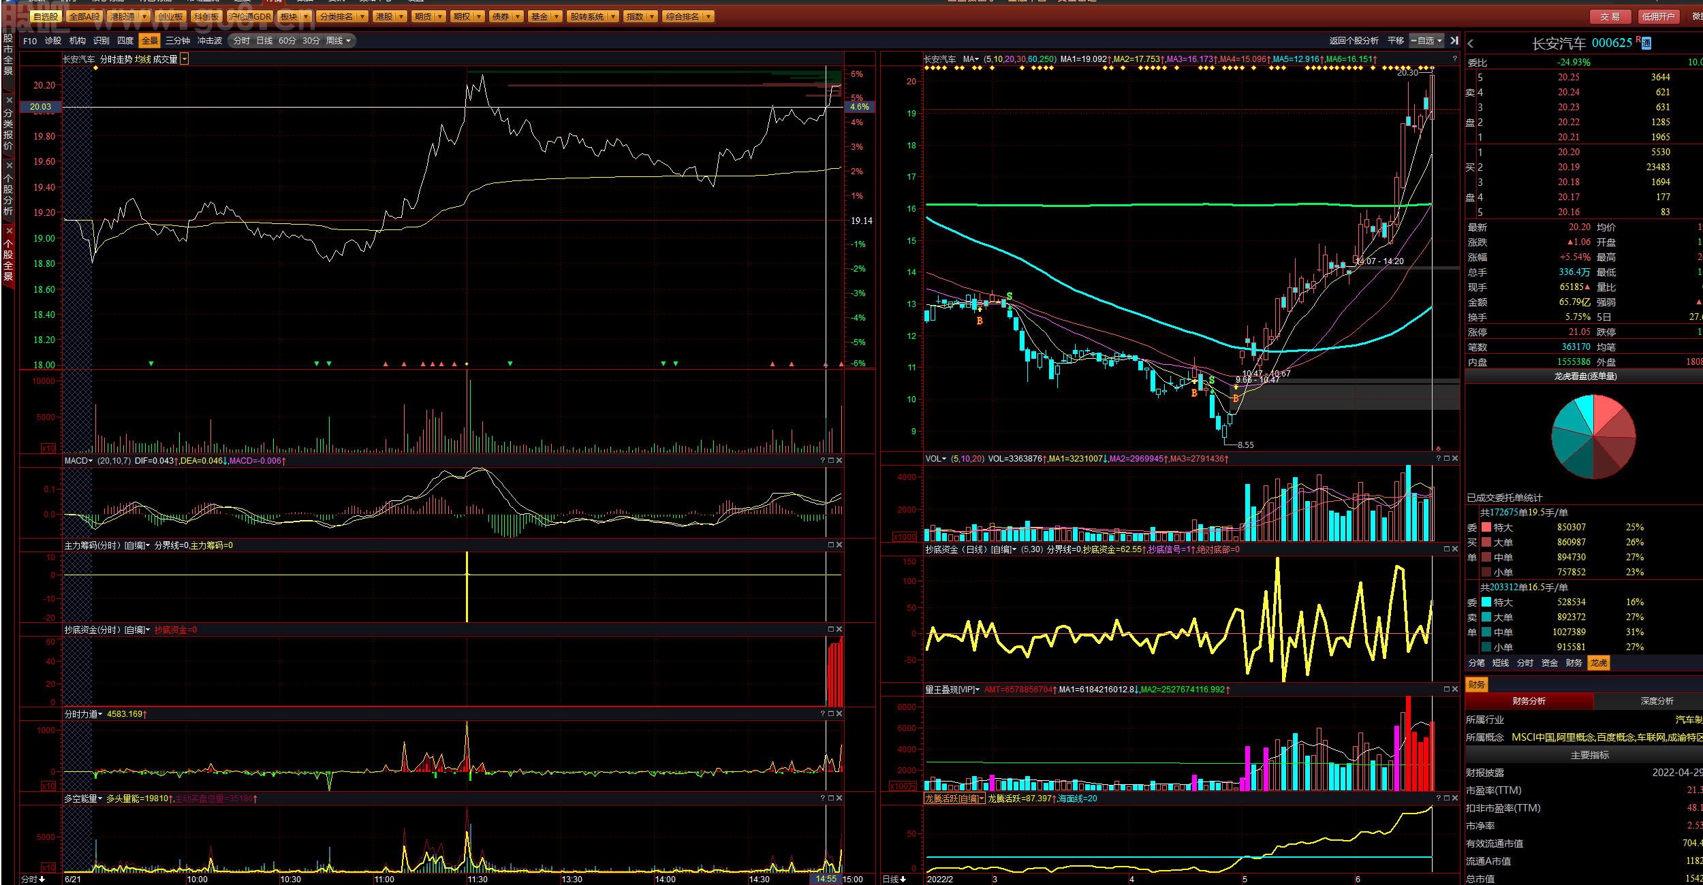Select the 四度 view mode
Screen dimensions: 1703x885
(125, 41)
